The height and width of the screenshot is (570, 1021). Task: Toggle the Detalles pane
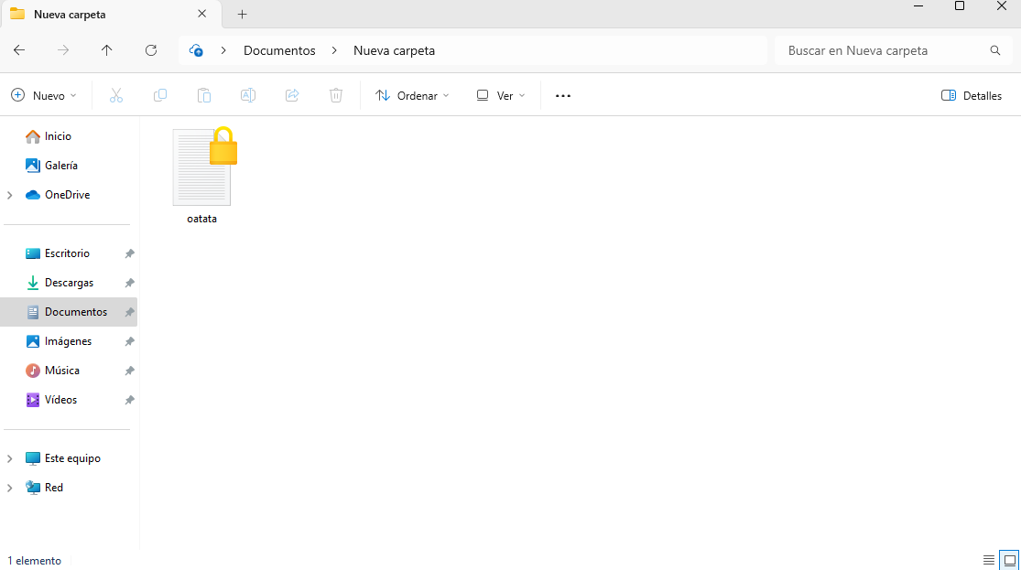[972, 95]
